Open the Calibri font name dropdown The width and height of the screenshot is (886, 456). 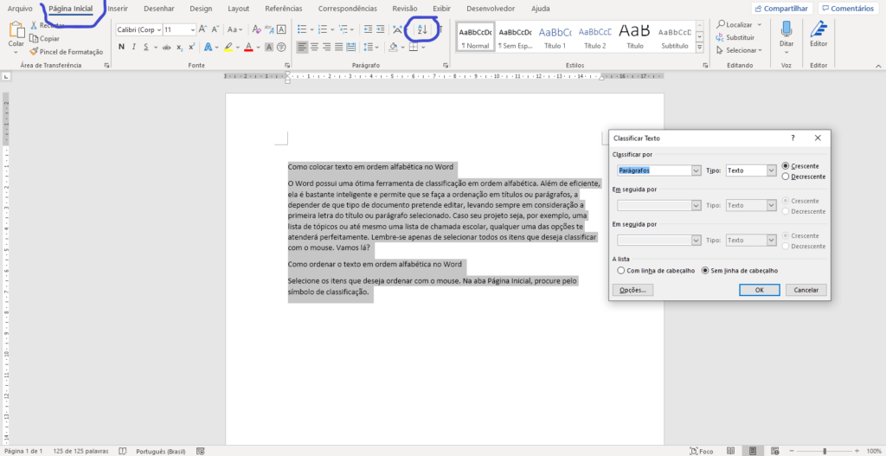point(158,29)
